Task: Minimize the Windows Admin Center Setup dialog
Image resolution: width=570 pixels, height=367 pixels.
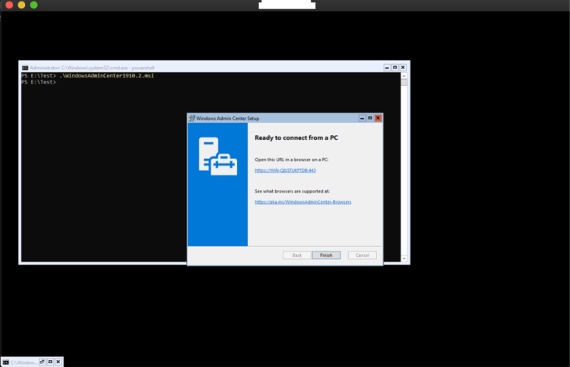Action: coord(362,118)
